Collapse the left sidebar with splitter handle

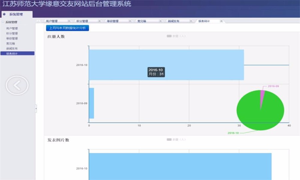(36, 108)
